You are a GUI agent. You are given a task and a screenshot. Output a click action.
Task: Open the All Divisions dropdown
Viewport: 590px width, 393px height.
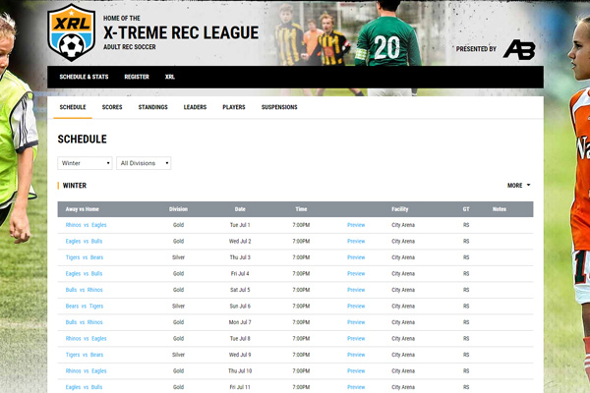(144, 163)
